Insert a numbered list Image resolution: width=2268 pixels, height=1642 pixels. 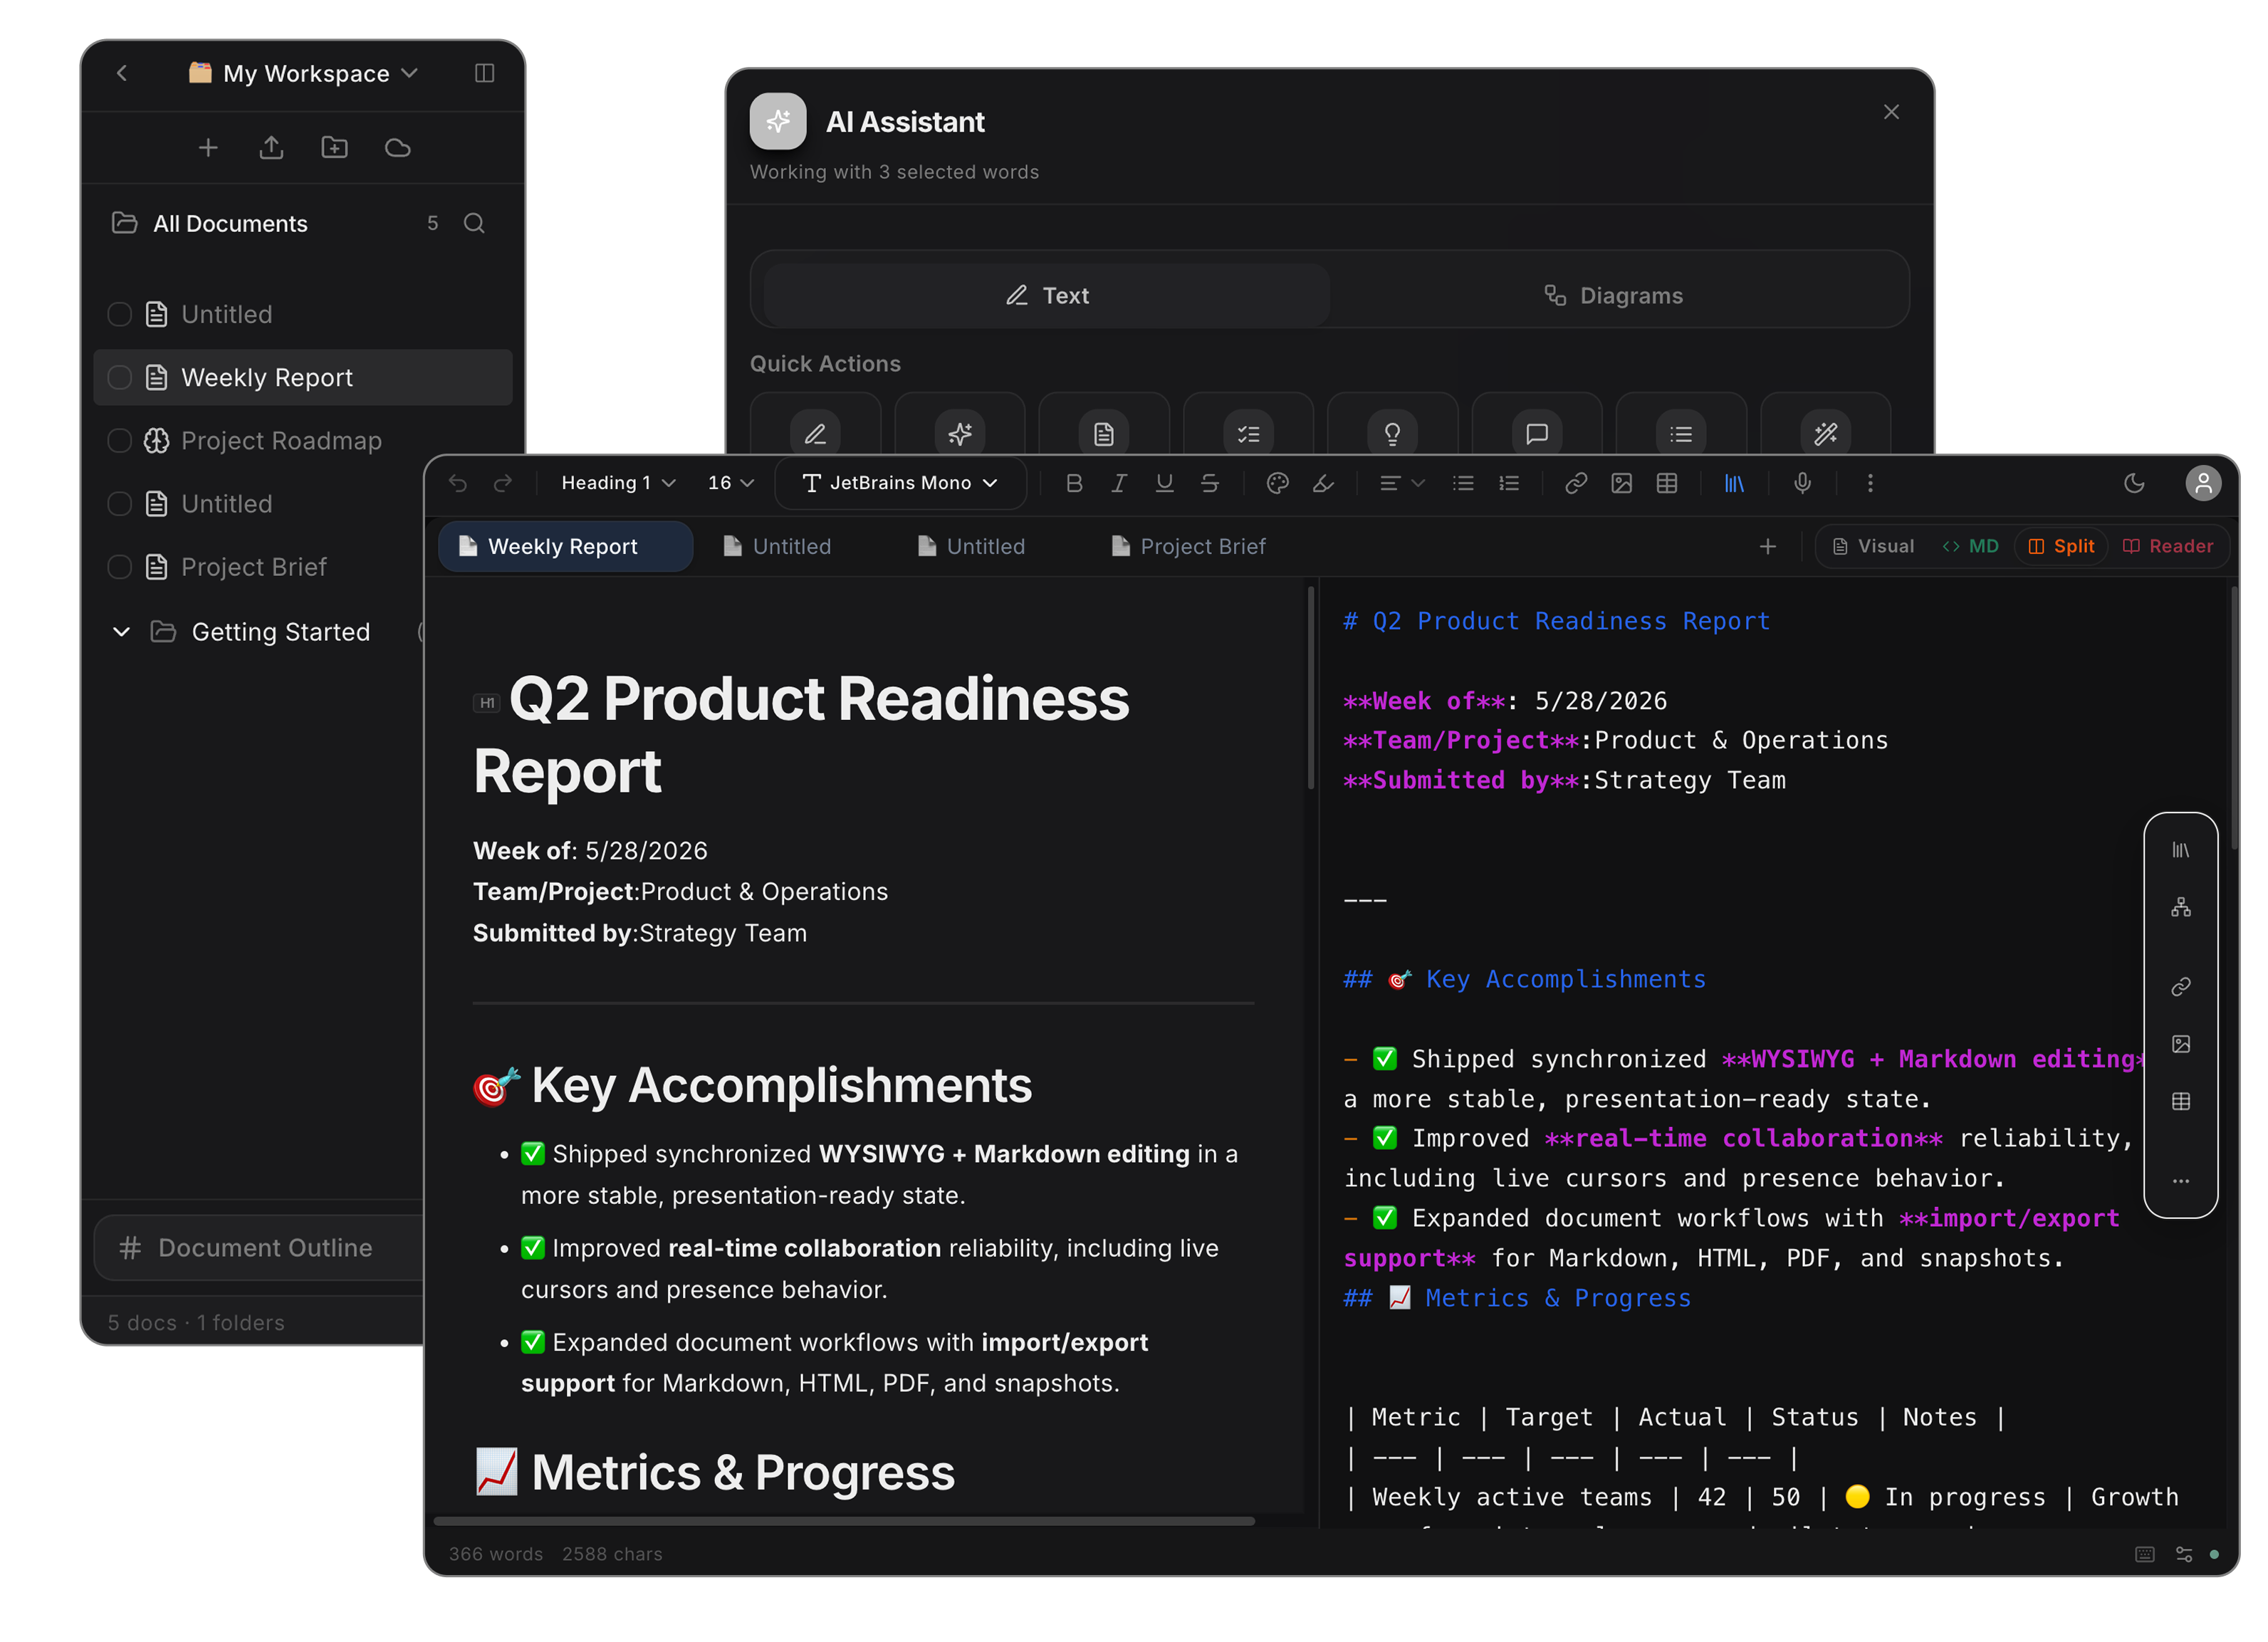click(1509, 483)
